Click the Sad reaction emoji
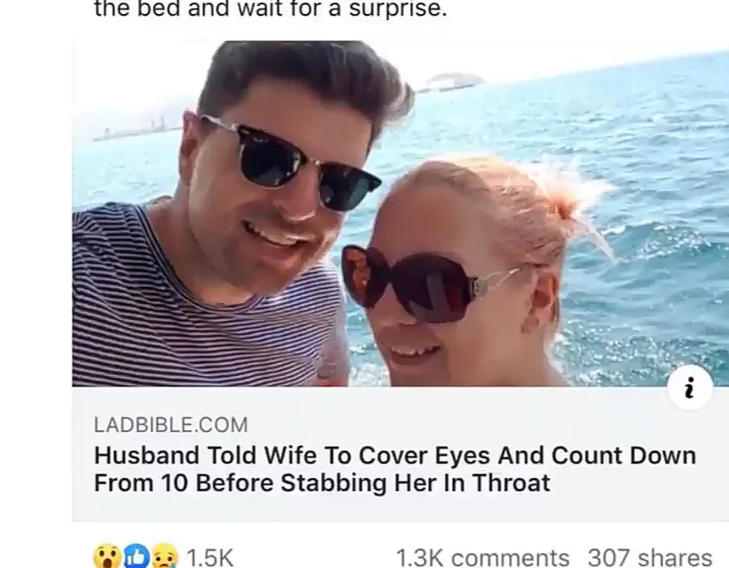The width and height of the screenshot is (729, 568). pyautogui.click(x=165, y=556)
